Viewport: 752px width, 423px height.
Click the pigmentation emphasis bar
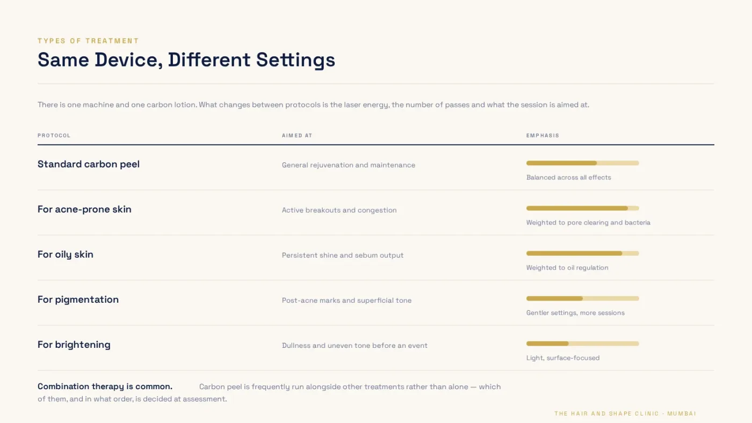coord(582,298)
